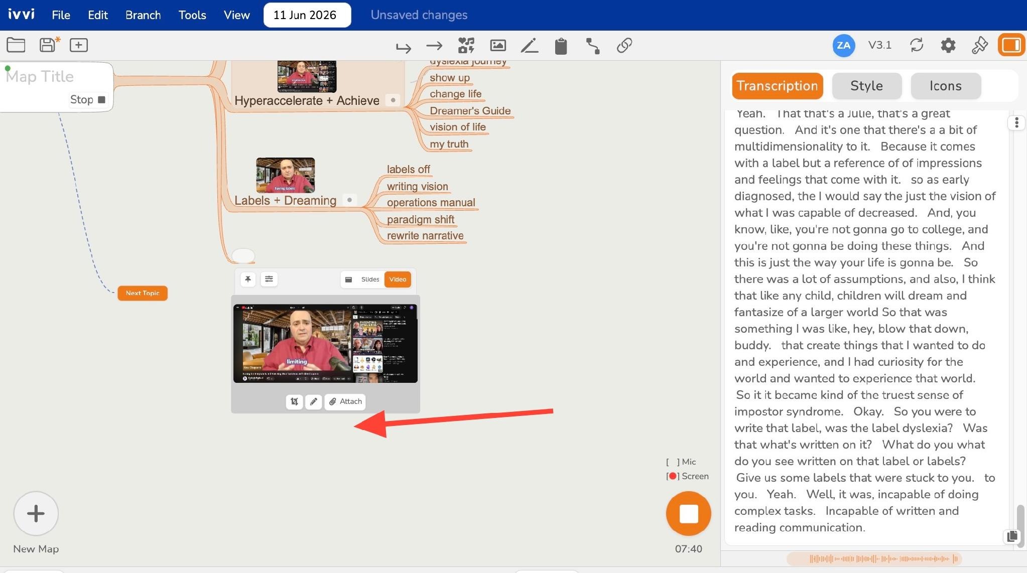Switch to the Style tab
1027x573 pixels.
(x=866, y=86)
